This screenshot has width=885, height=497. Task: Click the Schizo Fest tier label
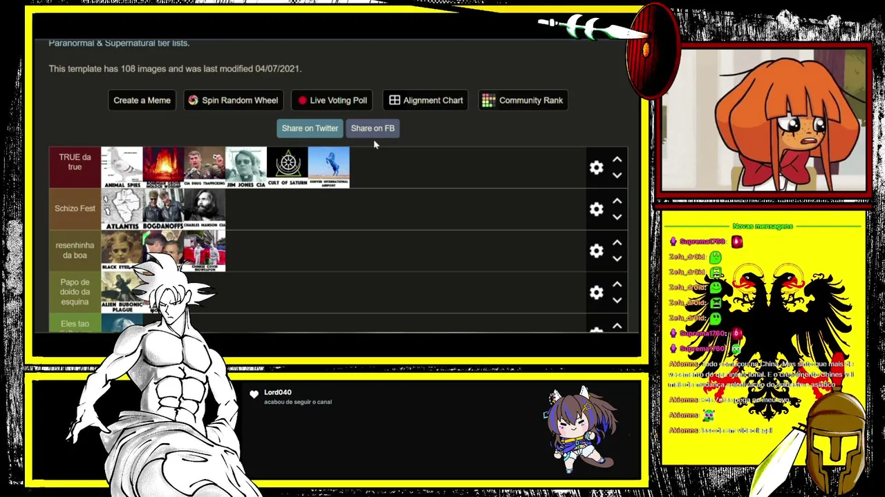75,208
